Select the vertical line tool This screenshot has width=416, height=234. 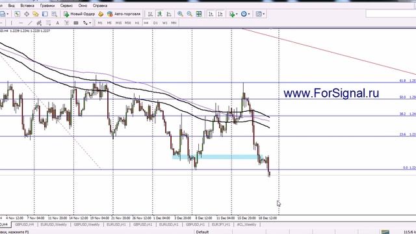[x=12, y=23]
